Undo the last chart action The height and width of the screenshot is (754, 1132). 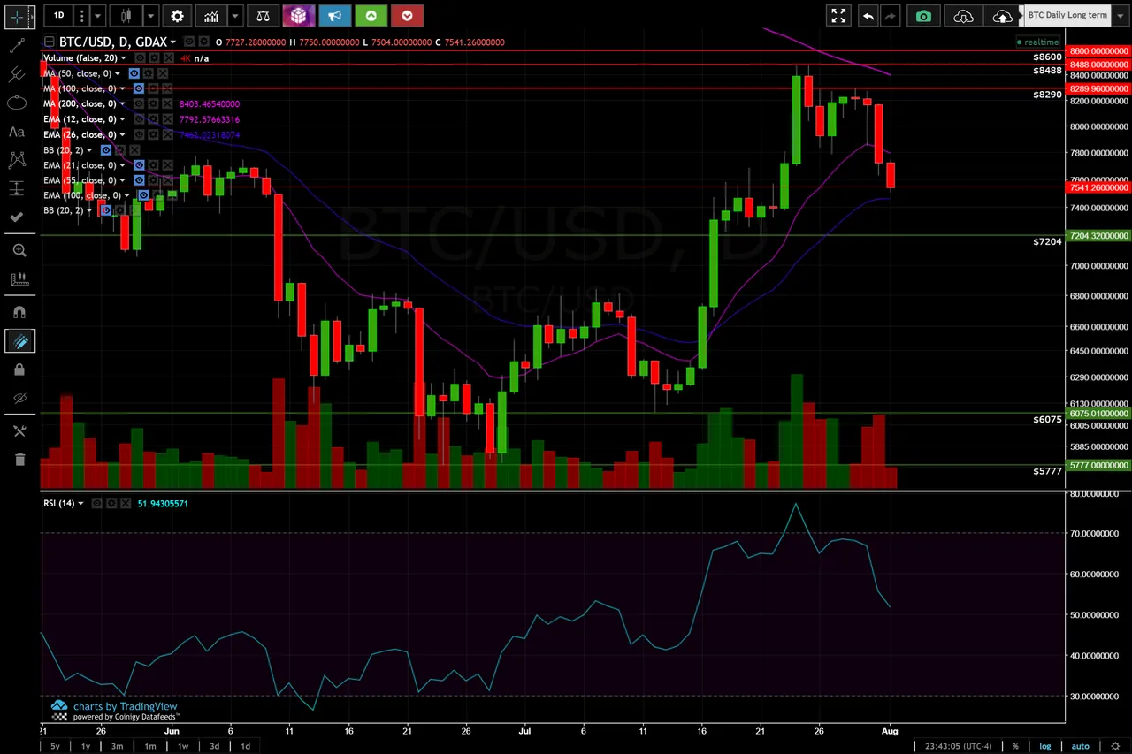click(x=868, y=15)
